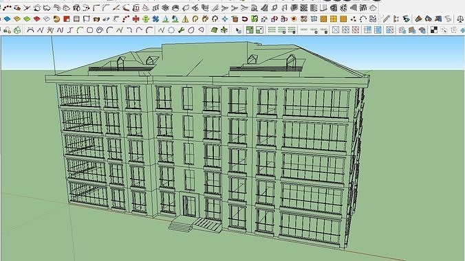Click the green star-shaped surface icon
This screenshot has height=261, width=465.
pyautogui.click(x=224, y=30)
